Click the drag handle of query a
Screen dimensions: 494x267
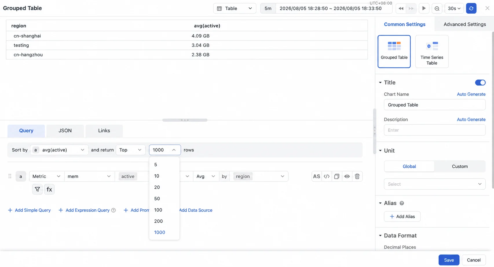point(10,176)
